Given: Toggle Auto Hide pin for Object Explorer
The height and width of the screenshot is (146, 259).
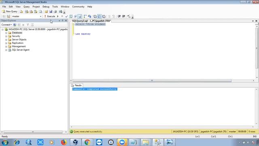Looking at the screenshot, I should point(62,21).
